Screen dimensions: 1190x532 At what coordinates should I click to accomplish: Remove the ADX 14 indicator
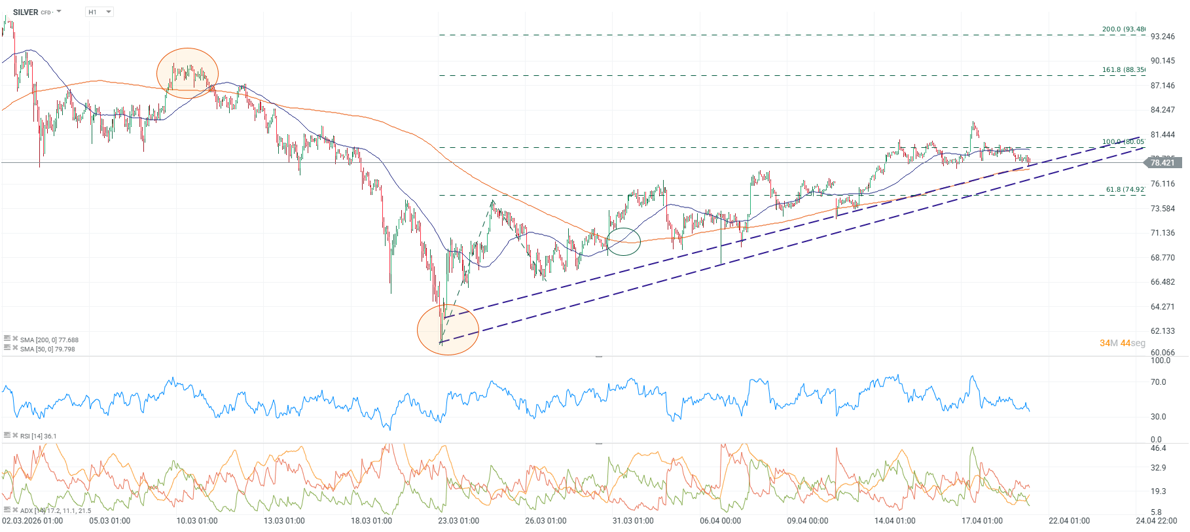point(15,510)
